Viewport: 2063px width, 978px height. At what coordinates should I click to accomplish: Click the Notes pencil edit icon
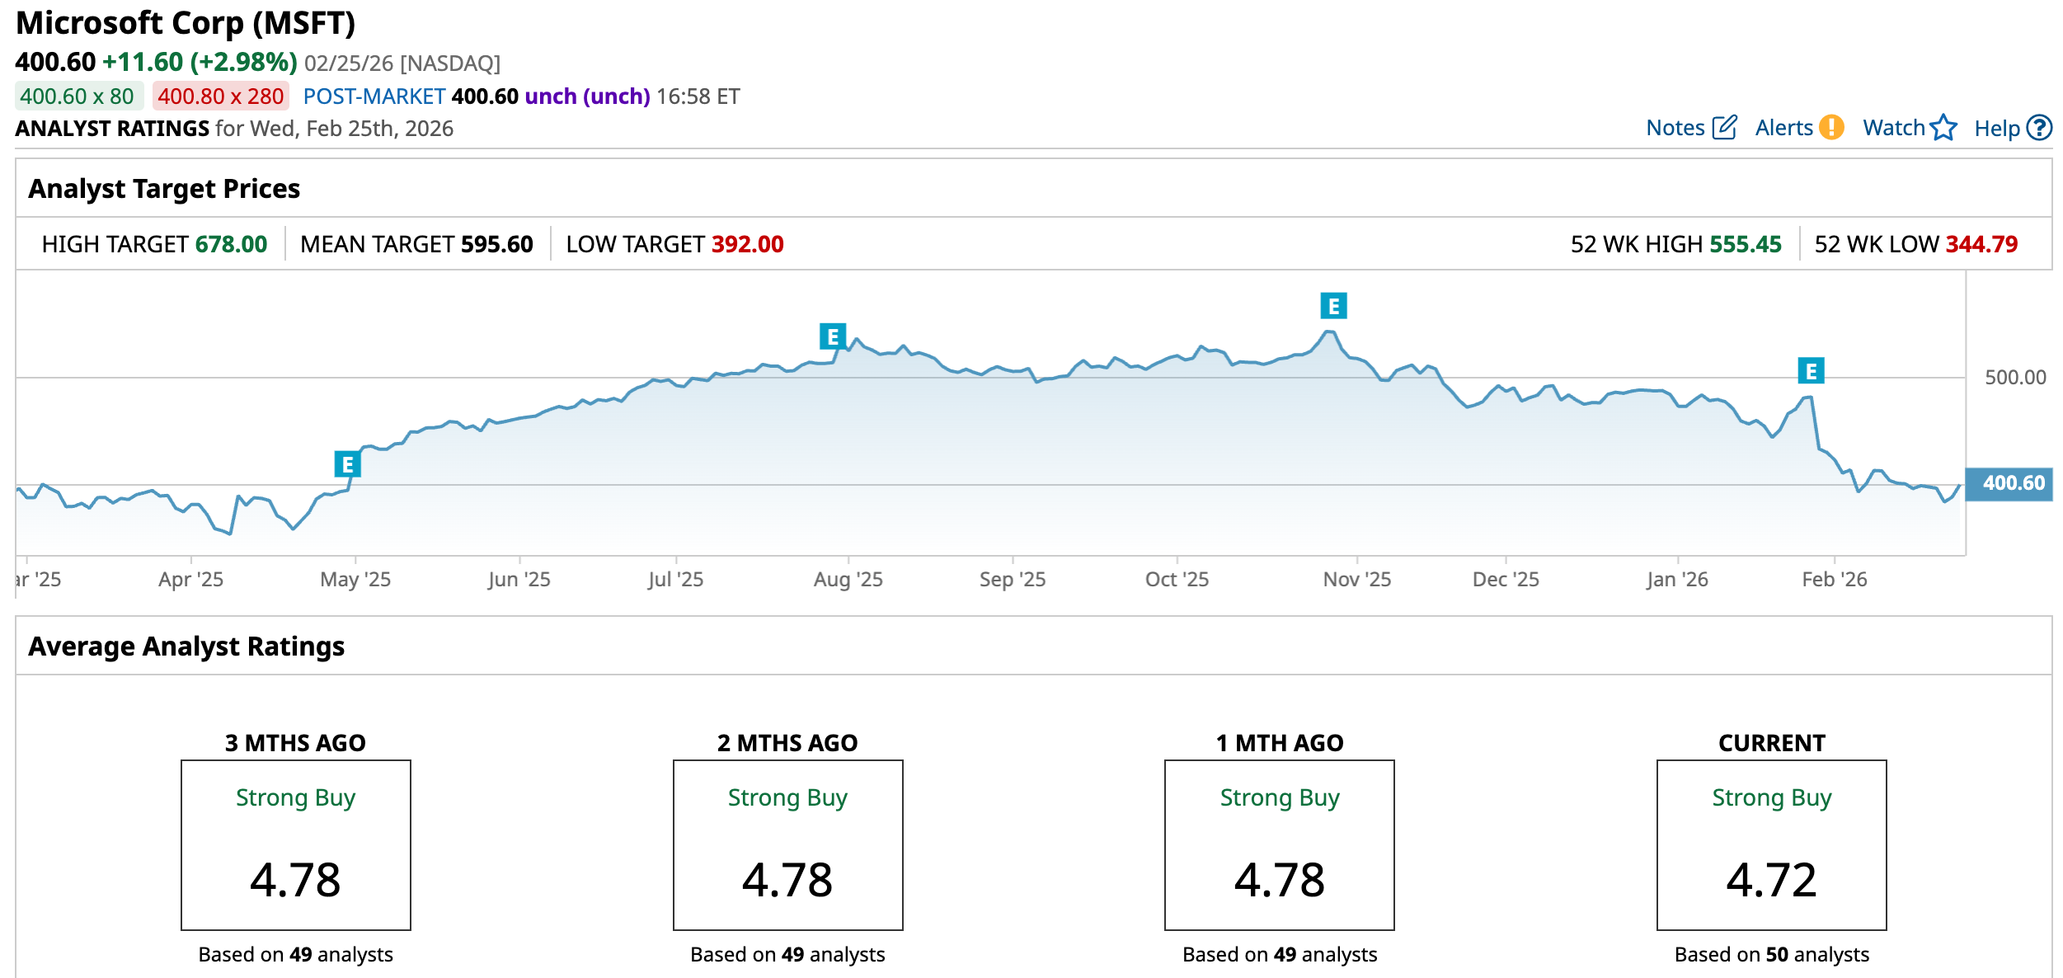click(x=1724, y=128)
